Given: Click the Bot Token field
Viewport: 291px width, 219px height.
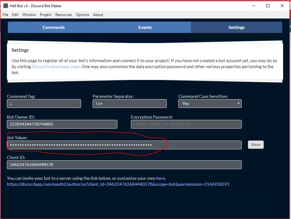Looking at the screenshot, I should tap(124, 145).
